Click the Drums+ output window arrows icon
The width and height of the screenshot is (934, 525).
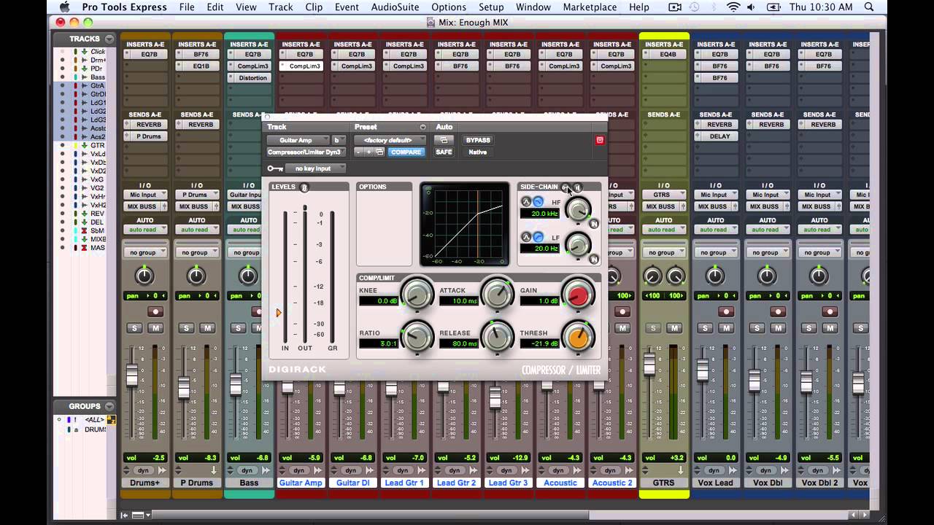[162, 470]
